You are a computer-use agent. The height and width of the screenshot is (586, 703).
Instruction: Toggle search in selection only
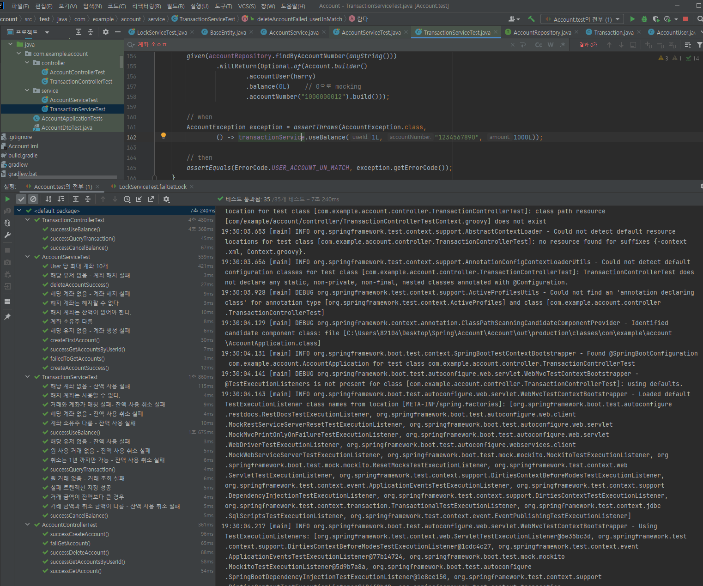point(633,45)
